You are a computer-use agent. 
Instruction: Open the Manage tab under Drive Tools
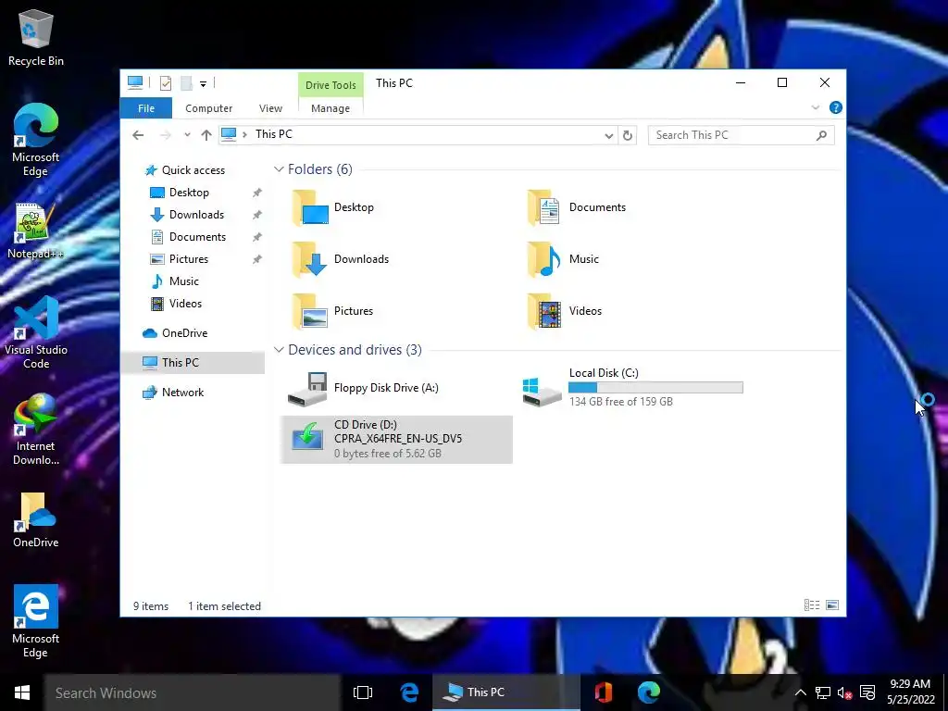pos(331,108)
